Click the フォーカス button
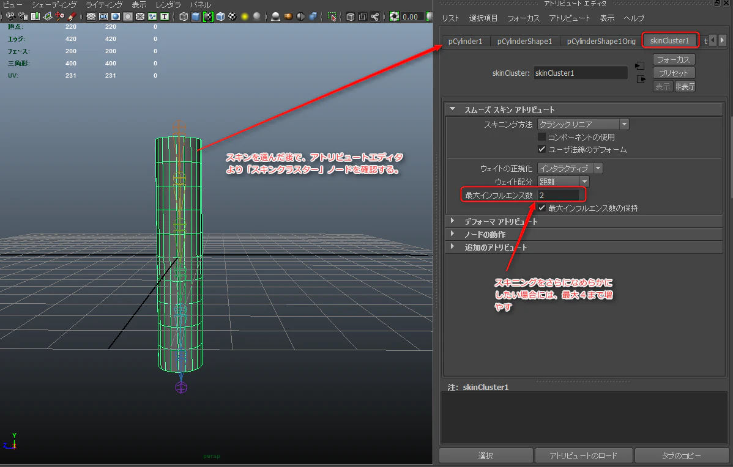 click(674, 60)
